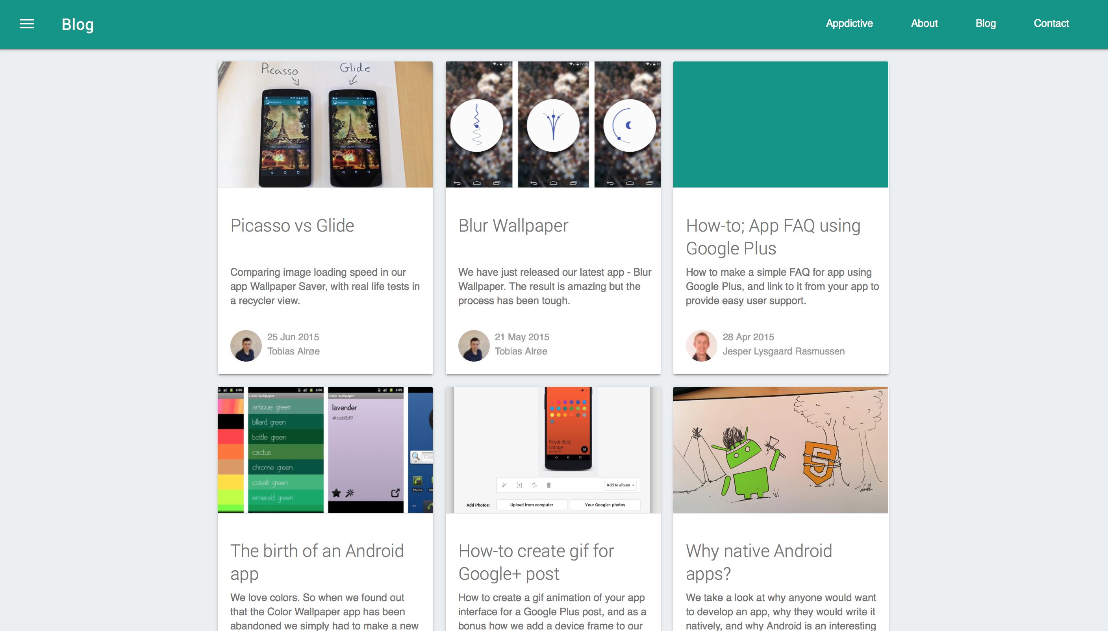Open the Blur Wallpaper article title
Screen dimensions: 1108x631
tap(513, 226)
